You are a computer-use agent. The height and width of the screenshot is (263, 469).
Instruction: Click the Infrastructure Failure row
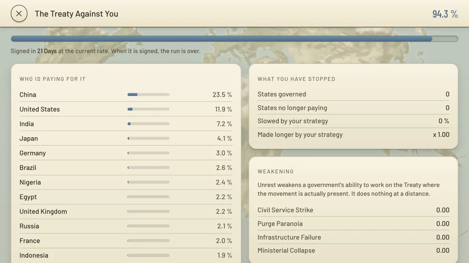[353, 237]
